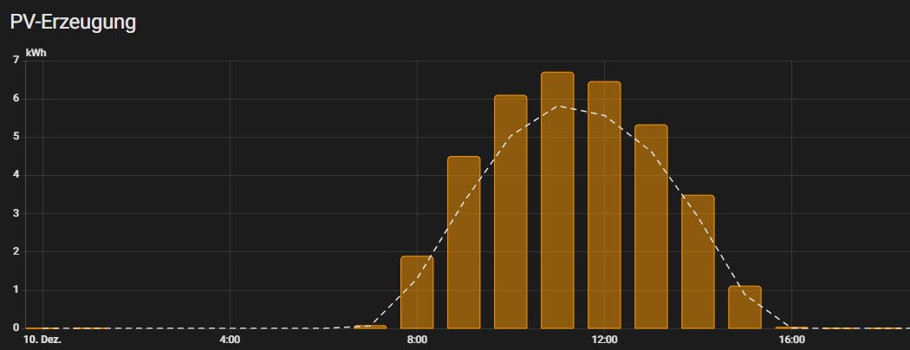The width and height of the screenshot is (910, 350).
Task: Click the tiny 7:00 bar
Action: 370,327
